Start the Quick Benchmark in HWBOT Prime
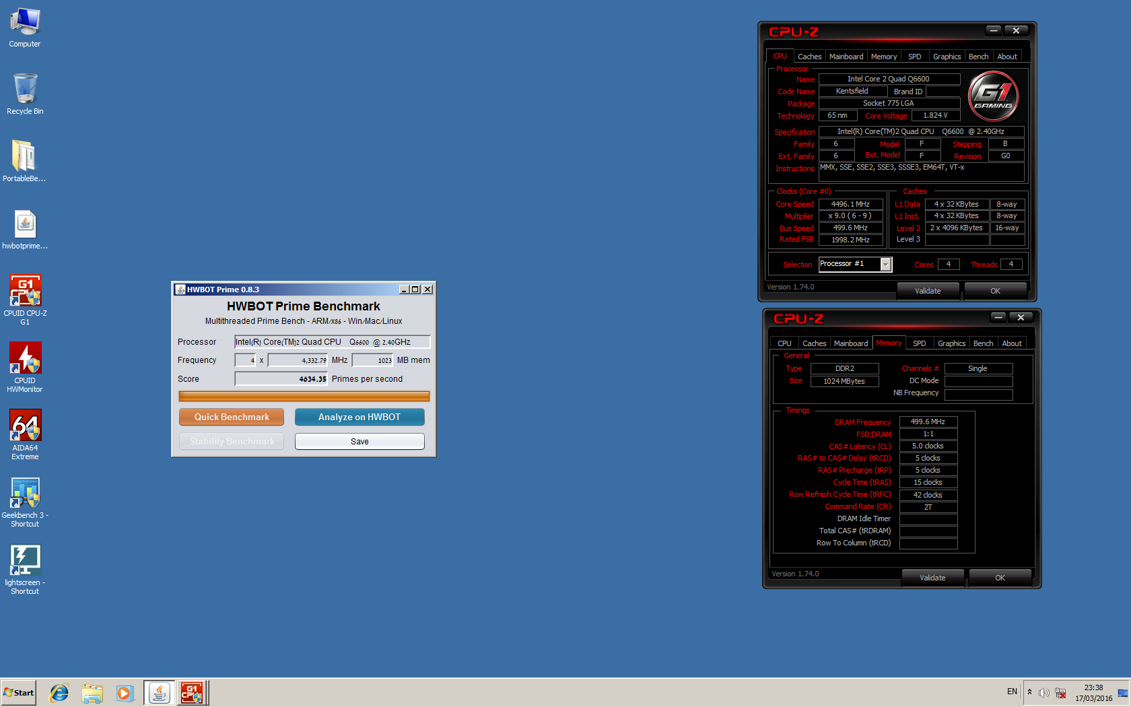The width and height of the screenshot is (1131, 707). 232,417
